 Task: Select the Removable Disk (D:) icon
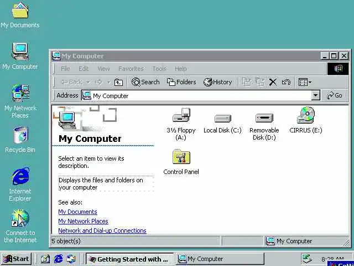(264, 118)
